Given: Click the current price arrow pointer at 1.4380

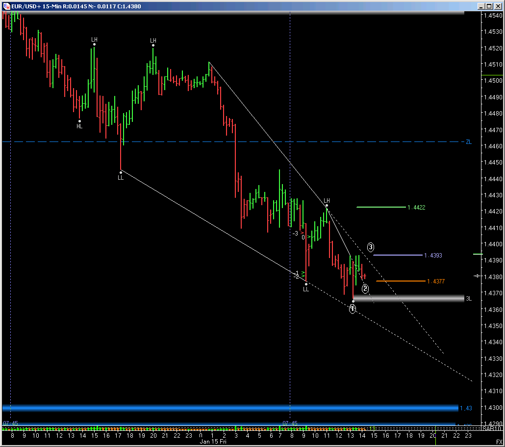Looking at the screenshot, I should 478,276.
